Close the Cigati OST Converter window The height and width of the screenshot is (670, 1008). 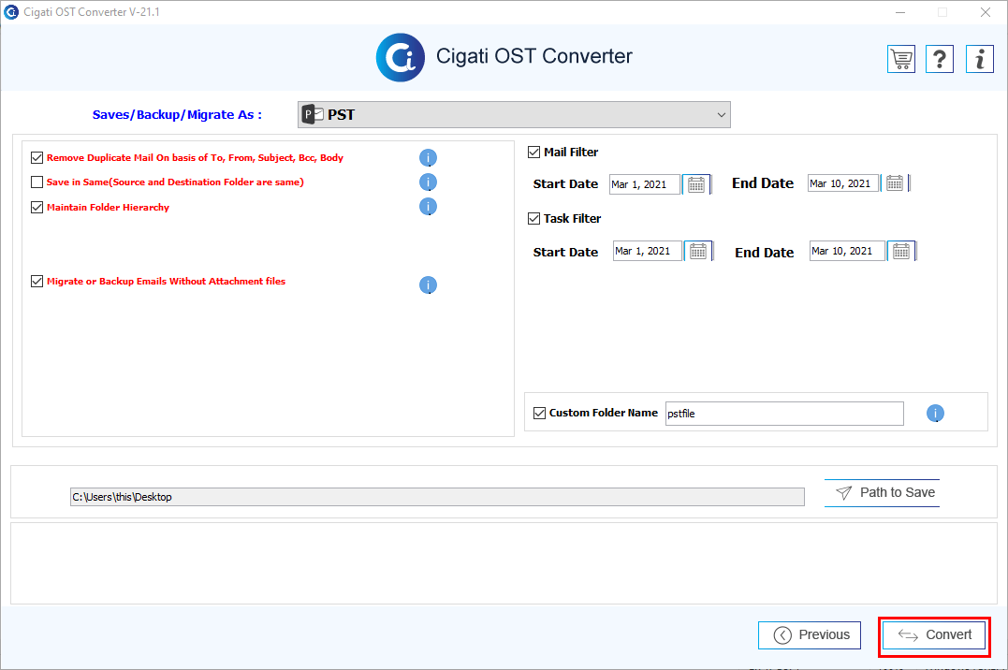coord(985,12)
